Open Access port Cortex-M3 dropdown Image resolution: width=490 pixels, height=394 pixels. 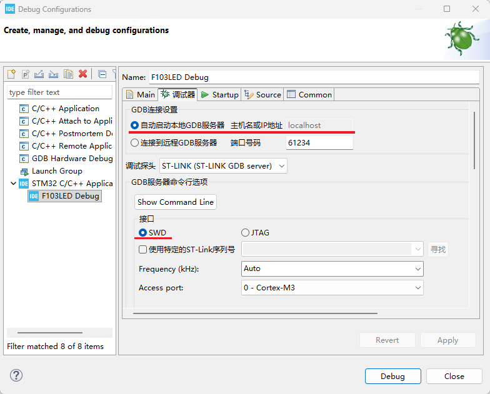tap(332, 288)
